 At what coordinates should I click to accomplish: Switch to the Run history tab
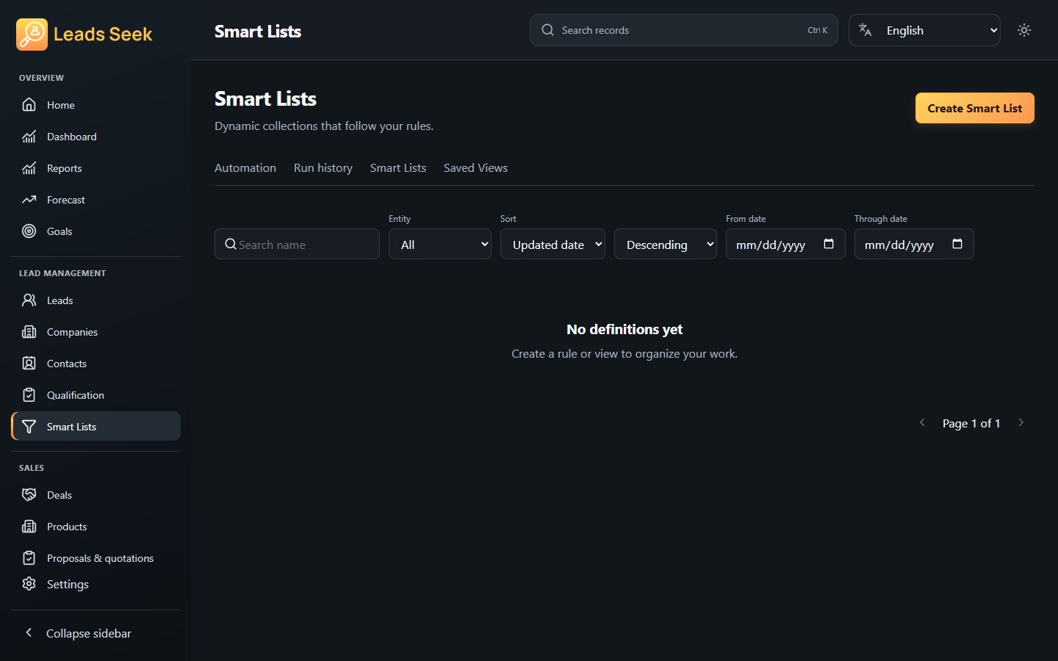323,168
